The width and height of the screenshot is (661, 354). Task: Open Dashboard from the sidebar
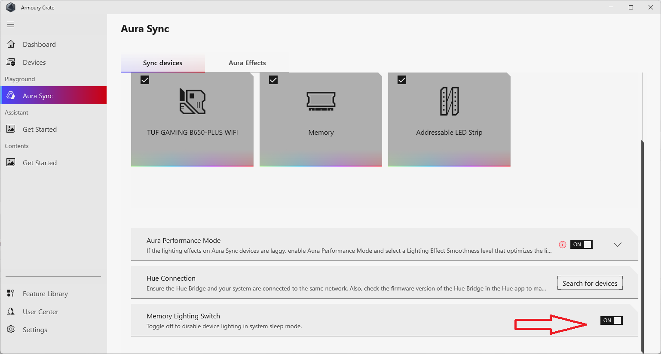coord(54,44)
